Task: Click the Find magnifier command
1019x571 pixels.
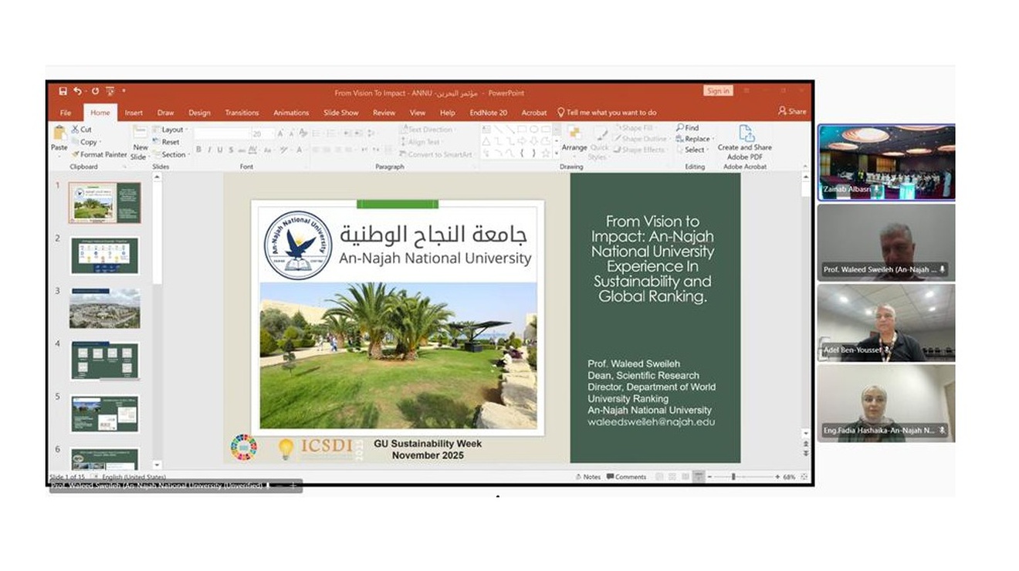Action: click(687, 128)
